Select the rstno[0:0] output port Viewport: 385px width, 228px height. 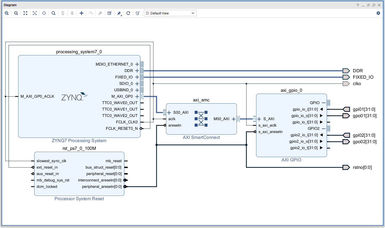(346, 167)
